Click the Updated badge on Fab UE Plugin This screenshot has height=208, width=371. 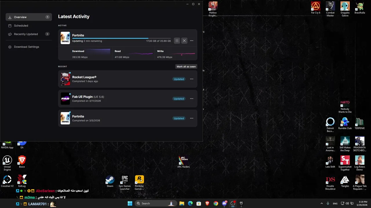click(x=179, y=99)
